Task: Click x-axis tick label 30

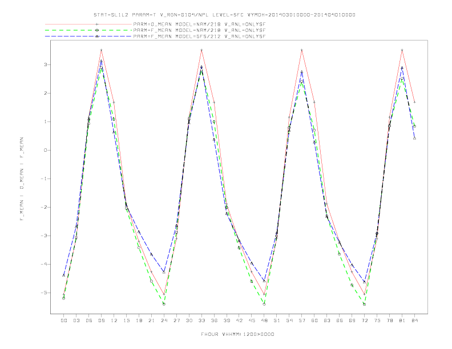Action: 189,320
